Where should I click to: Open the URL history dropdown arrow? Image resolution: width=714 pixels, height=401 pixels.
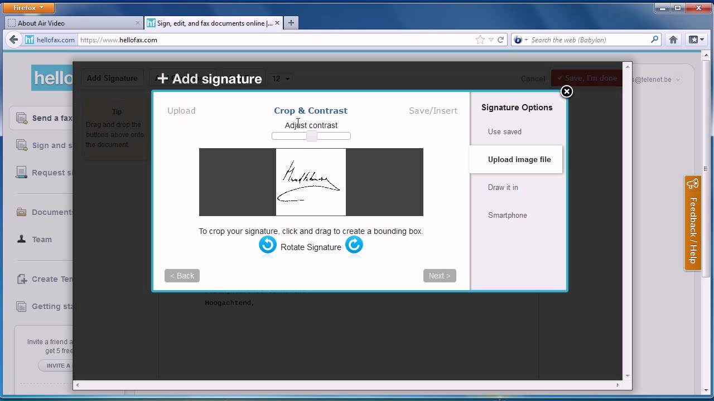click(491, 40)
